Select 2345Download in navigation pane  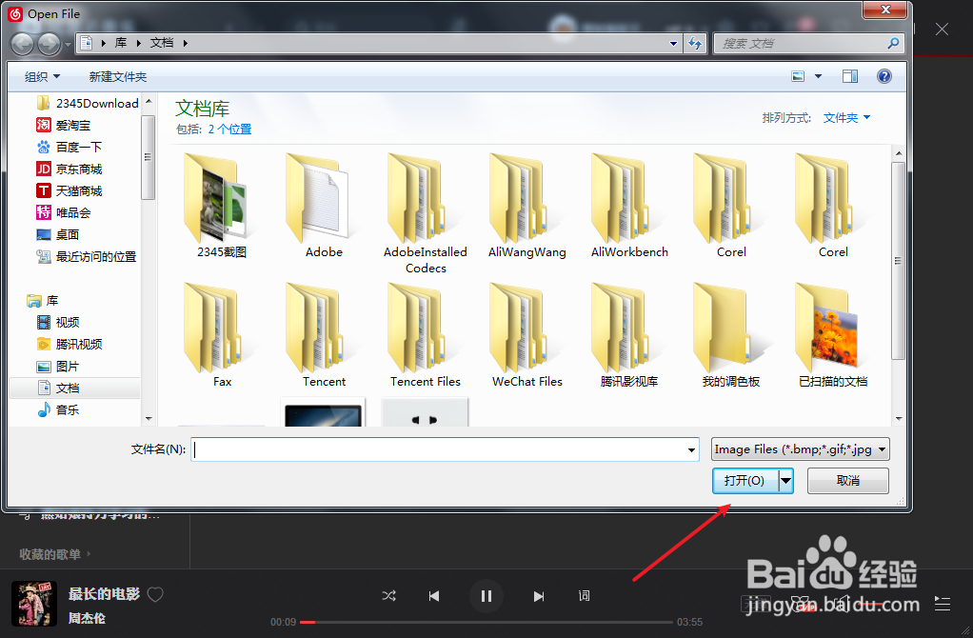(87, 103)
